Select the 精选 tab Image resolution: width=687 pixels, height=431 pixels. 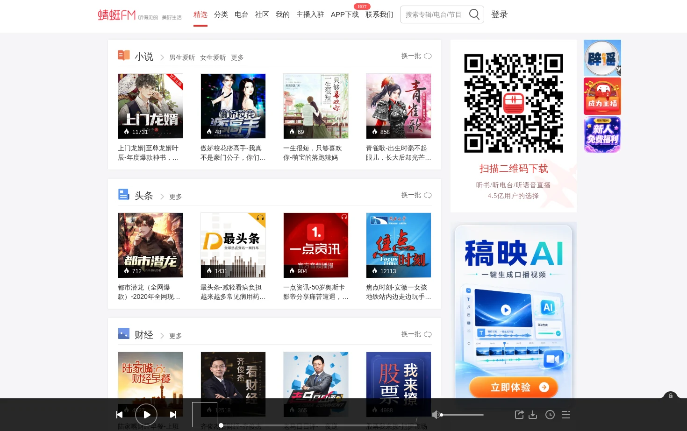[200, 14]
